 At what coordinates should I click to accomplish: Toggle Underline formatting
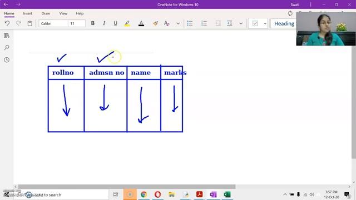coord(115,23)
